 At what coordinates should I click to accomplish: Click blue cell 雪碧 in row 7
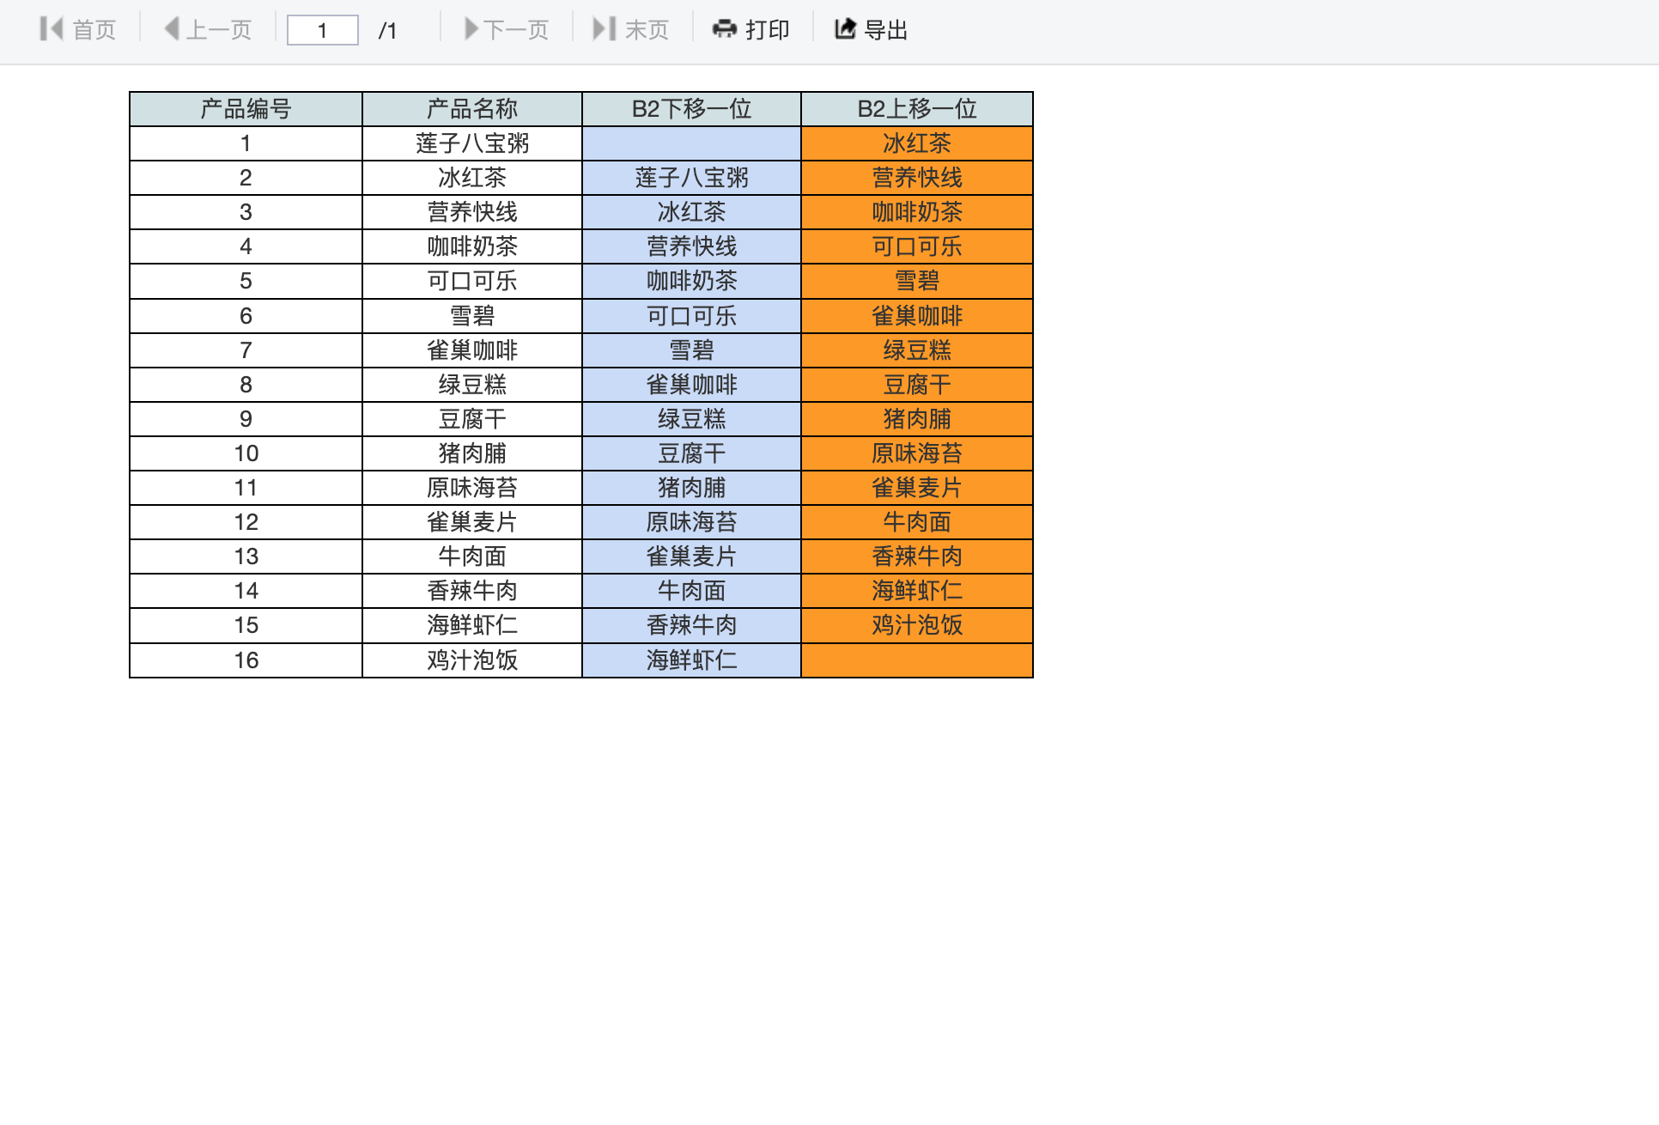click(692, 350)
